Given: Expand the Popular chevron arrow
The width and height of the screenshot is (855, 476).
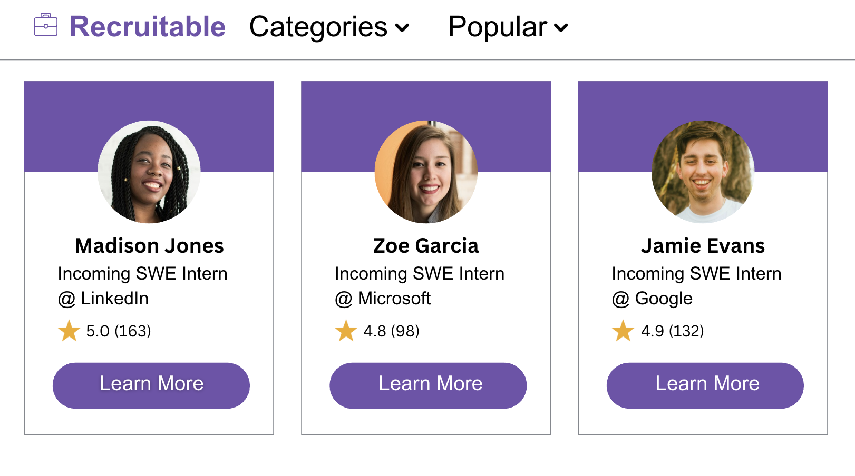Looking at the screenshot, I should point(561,28).
